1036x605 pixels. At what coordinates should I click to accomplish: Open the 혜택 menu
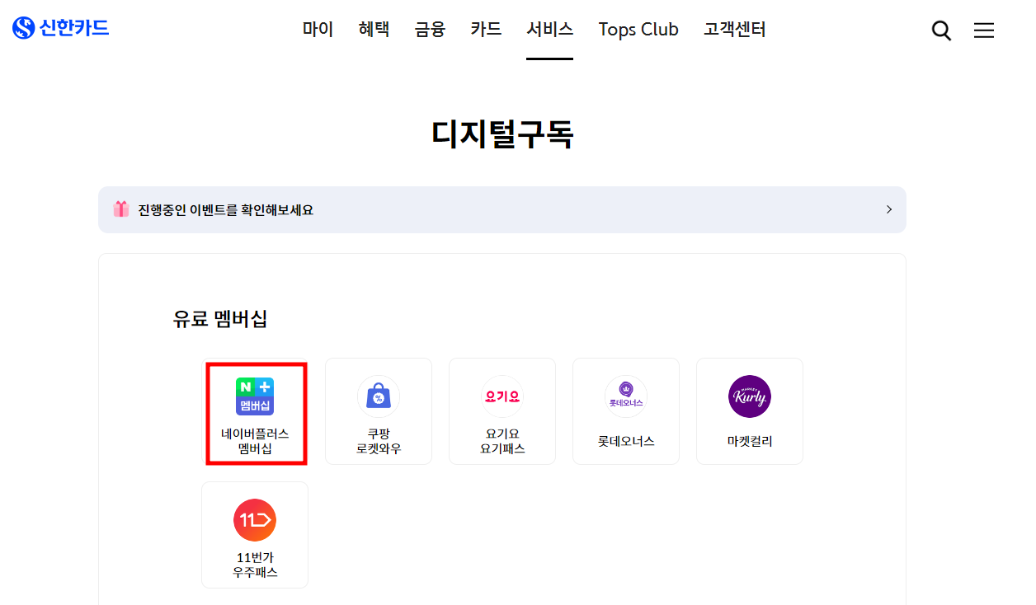click(x=374, y=30)
